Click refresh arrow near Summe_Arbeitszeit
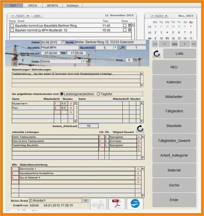This screenshot has width=204, height=216. 140,129
